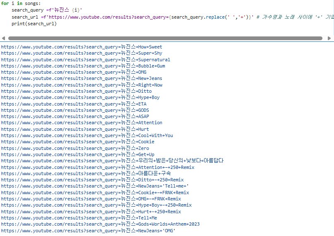Open the Bubble+Gum search link

[83, 66]
